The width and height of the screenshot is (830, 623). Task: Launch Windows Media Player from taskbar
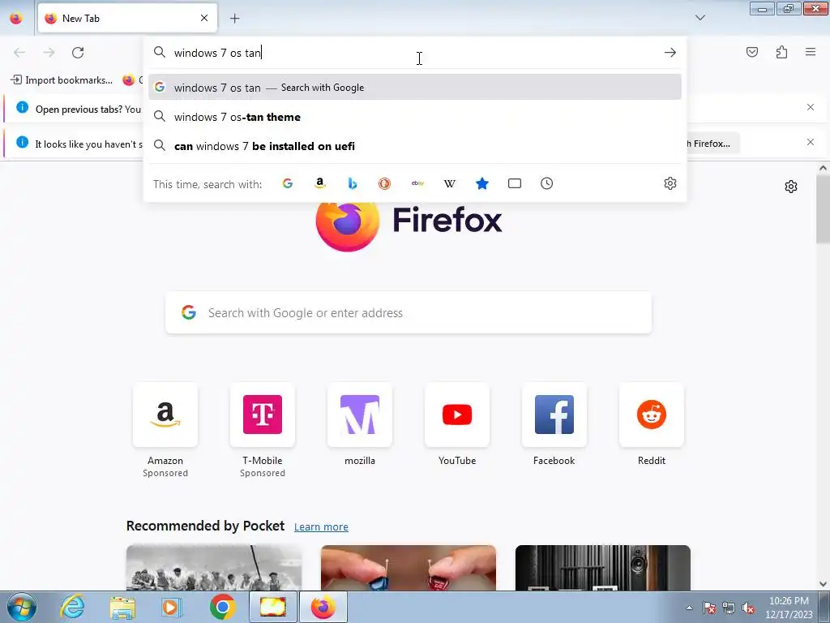[x=172, y=607]
